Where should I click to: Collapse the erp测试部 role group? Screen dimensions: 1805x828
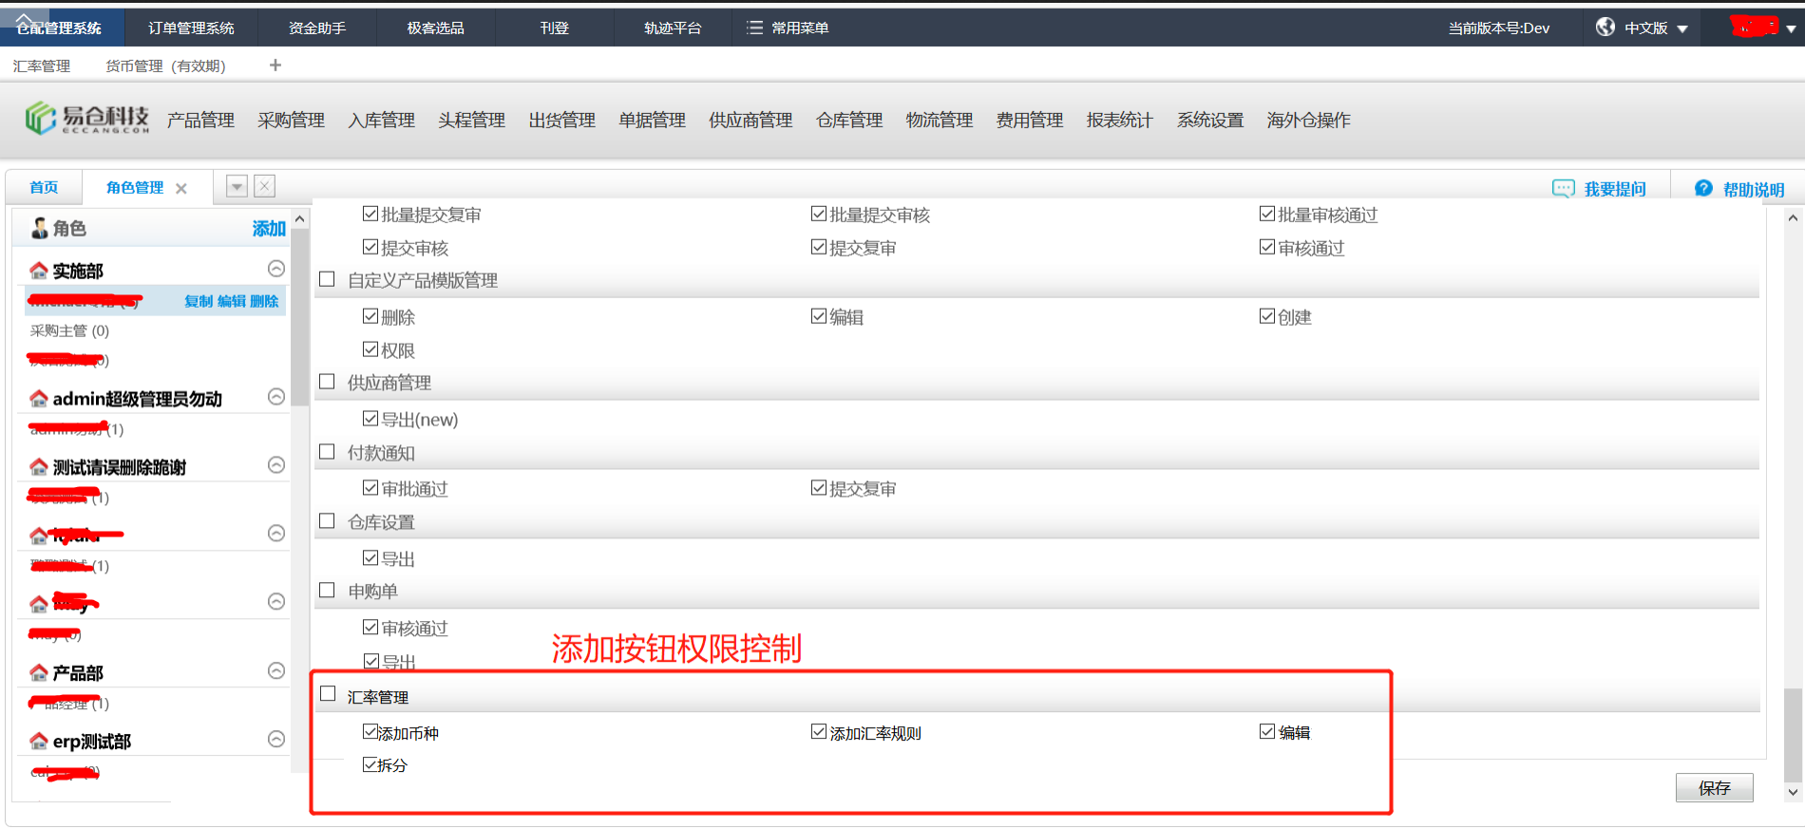276,739
